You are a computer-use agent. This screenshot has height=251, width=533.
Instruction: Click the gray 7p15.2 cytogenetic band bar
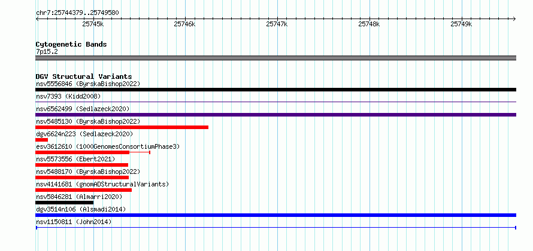pyautogui.click(x=275, y=58)
